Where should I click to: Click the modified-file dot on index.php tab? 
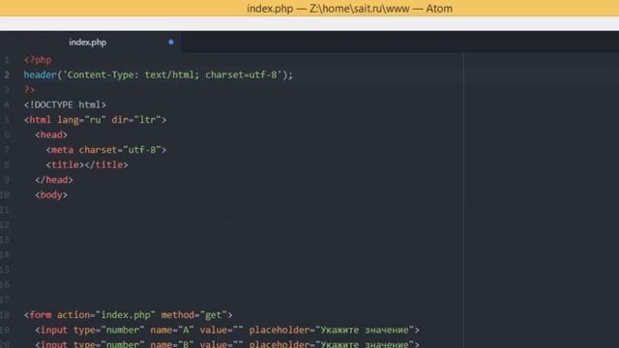(171, 42)
